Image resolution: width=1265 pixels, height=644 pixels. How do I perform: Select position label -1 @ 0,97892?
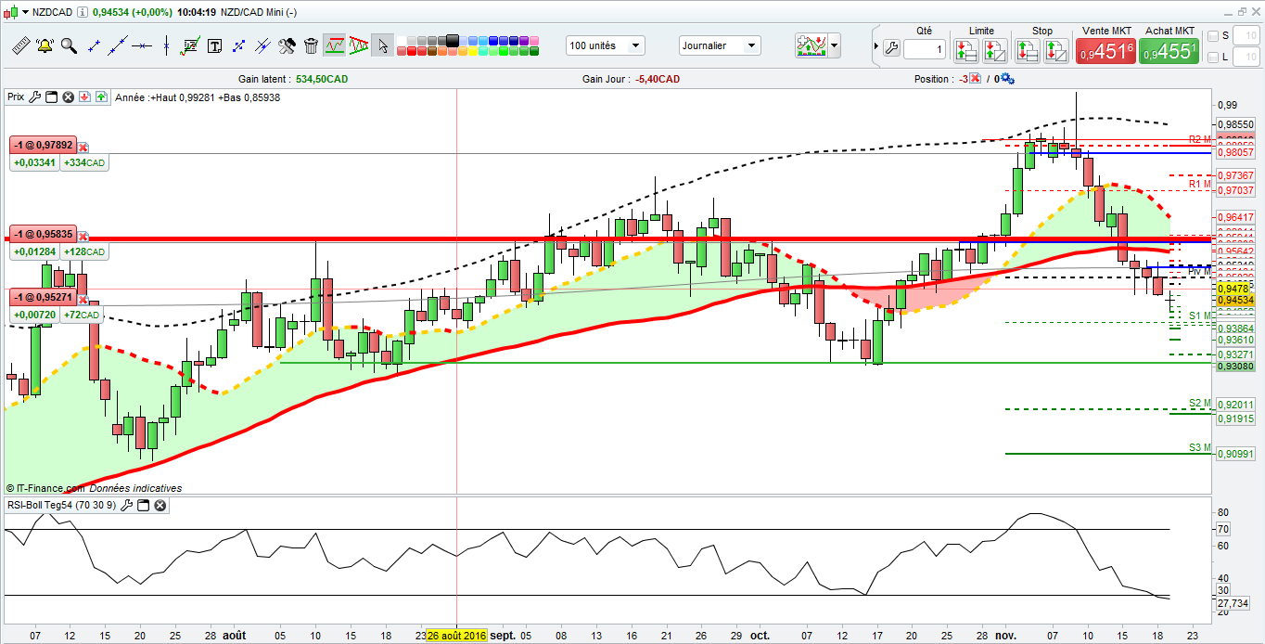[43, 146]
